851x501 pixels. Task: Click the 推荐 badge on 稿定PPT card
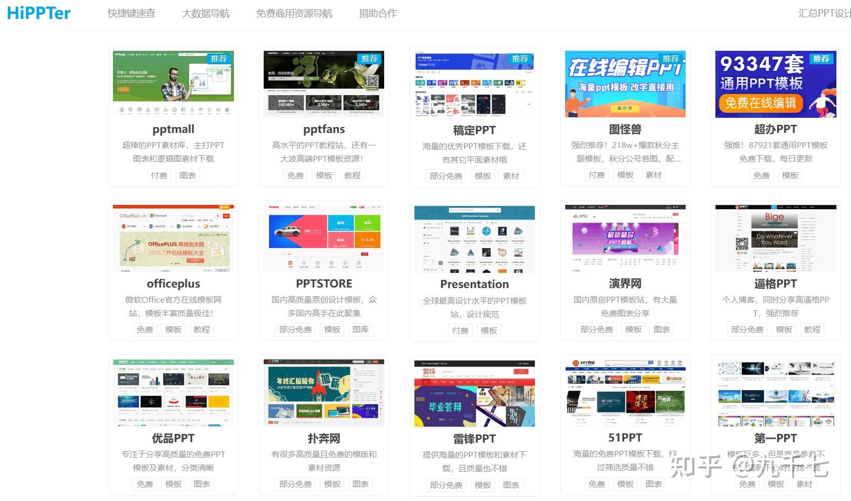click(520, 58)
